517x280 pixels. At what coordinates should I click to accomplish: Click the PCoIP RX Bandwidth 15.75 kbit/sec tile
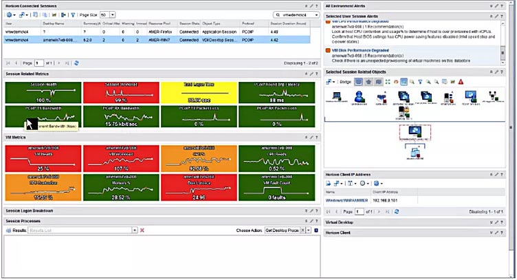121,116
